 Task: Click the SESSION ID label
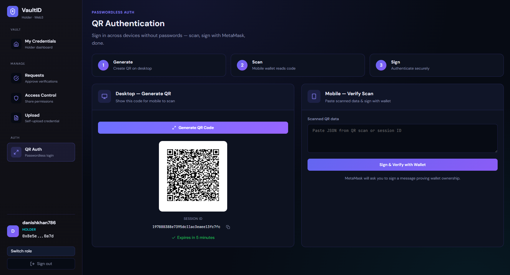point(193,219)
